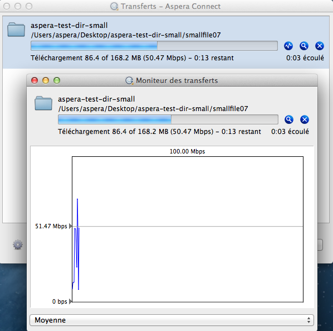
Task: Minimize the Moniteur des transferts window
Action: 46,80
